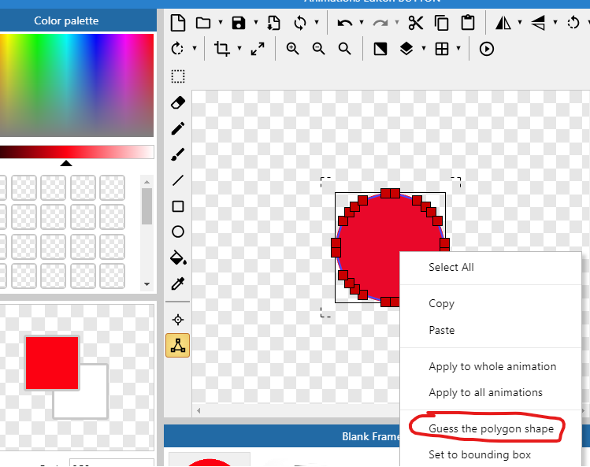Click the refresh/reload arrows icon in top toolbar
The image size is (590, 467).
(x=300, y=23)
